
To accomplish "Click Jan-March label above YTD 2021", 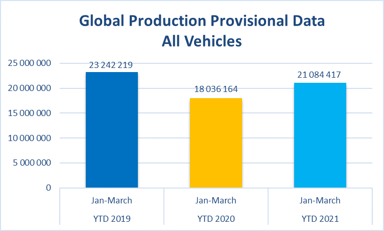I will (320, 200).
